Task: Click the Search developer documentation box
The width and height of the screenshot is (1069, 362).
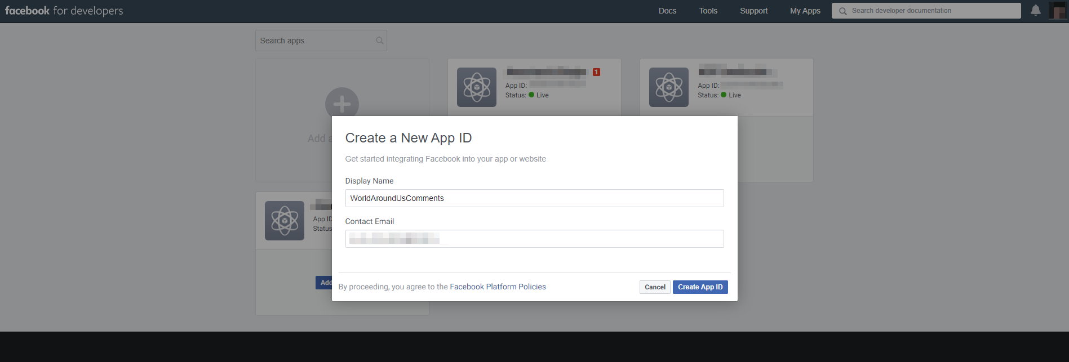Action: pos(926,11)
